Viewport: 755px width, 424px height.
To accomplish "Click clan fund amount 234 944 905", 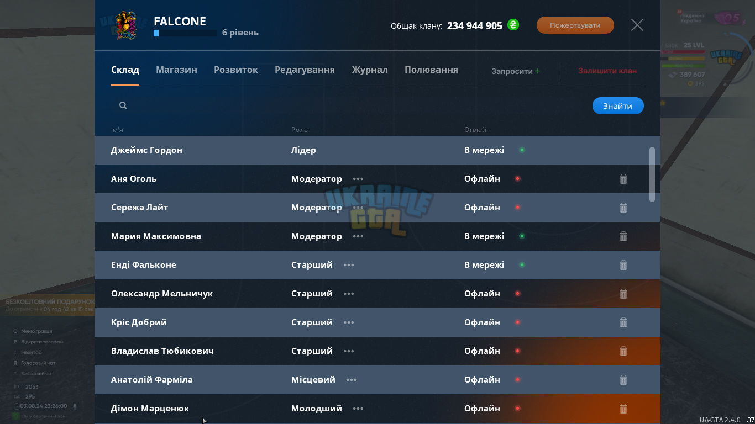I will (475, 25).
